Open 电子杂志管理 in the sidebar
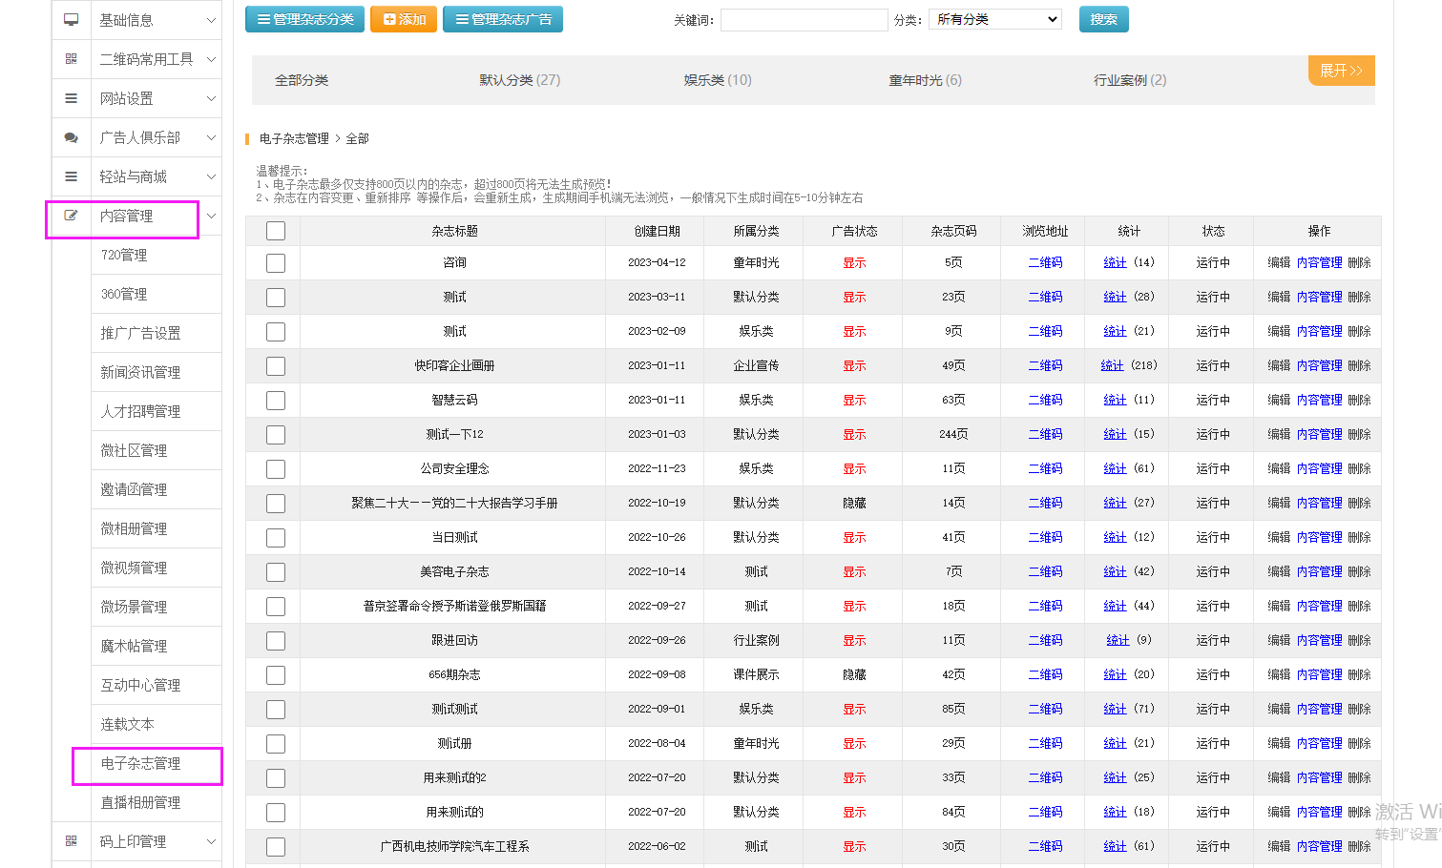This screenshot has width=1442, height=868. pos(141,764)
